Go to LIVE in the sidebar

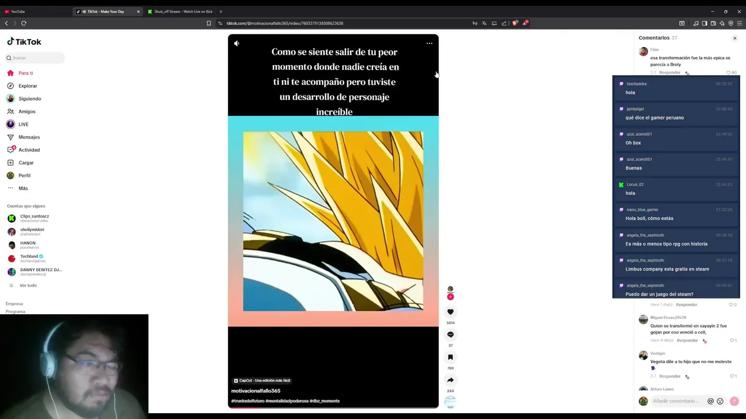17,125
